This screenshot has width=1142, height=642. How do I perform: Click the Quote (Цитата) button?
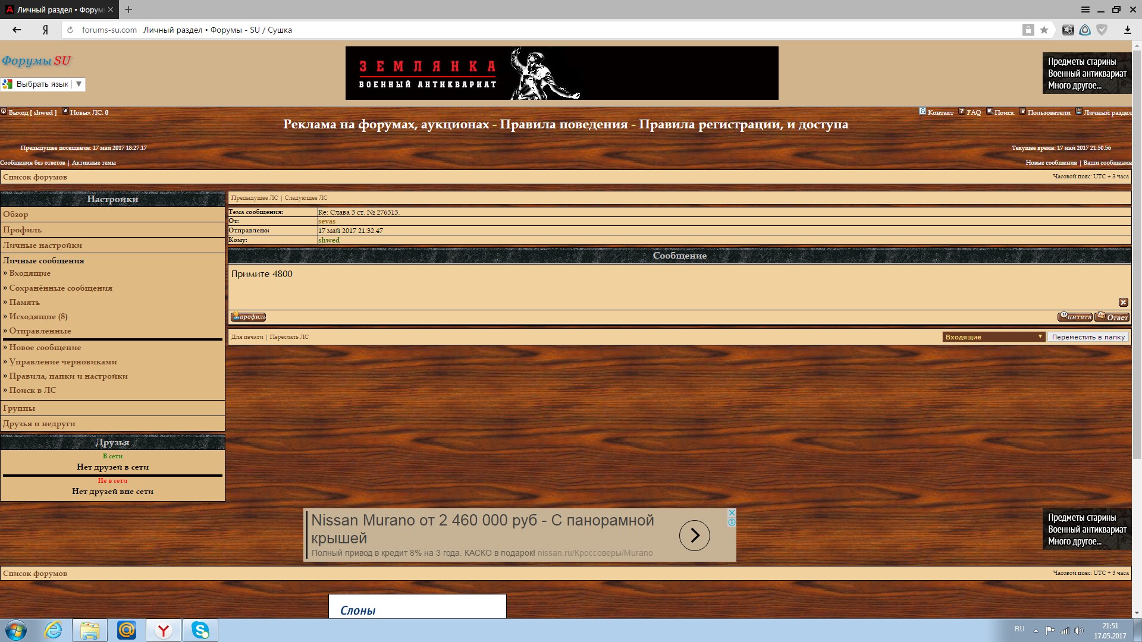(1074, 317)
